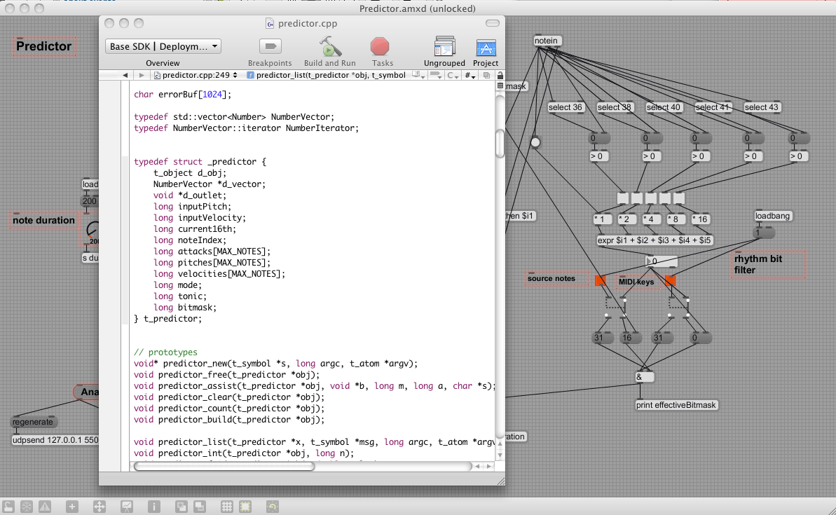Open the Base SDK | Deployment overview dropdown
The width and height of the screenshot is (836, 515).
tap(163, 46)
